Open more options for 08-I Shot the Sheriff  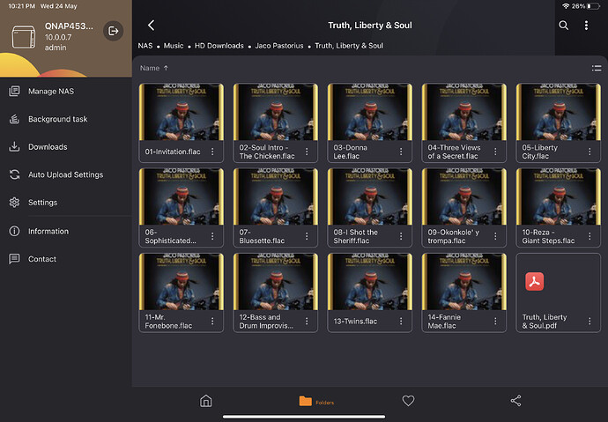[x=401, y=236]
